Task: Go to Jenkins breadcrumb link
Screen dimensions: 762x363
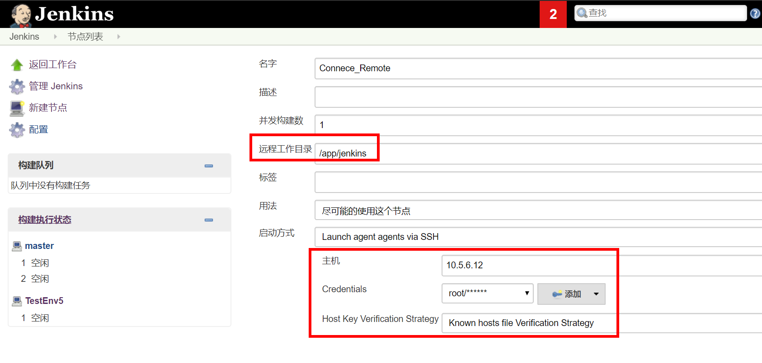Action: tap(24, 37)
